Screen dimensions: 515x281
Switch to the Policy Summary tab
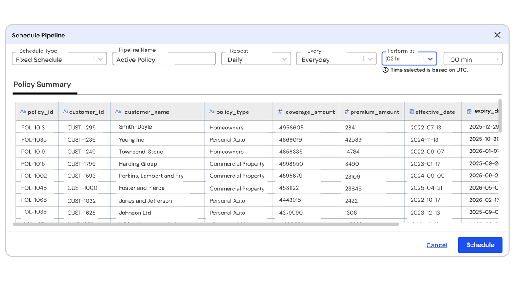[42, 85]
